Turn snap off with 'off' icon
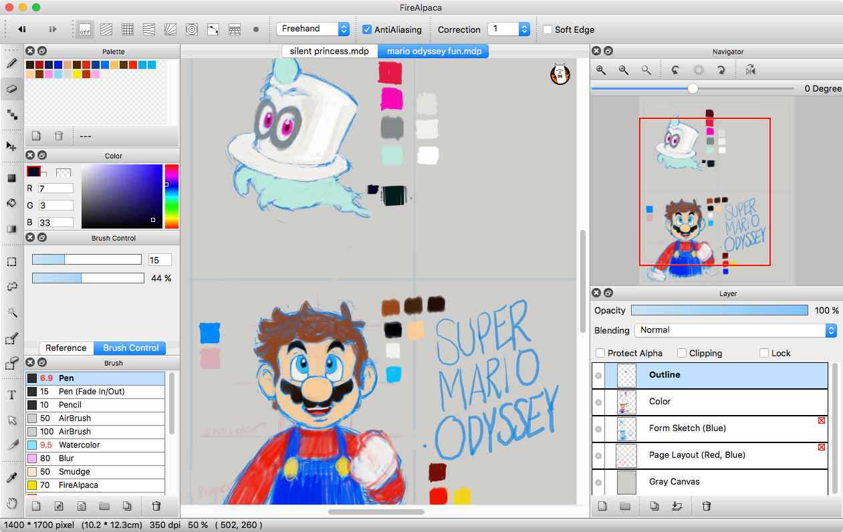This screenshot has height=532, width=843. 85,29
